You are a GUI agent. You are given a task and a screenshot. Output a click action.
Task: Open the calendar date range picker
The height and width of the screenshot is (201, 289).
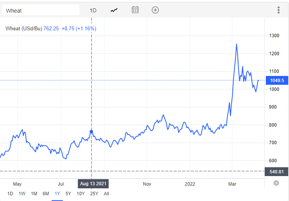tap(135, 10)
